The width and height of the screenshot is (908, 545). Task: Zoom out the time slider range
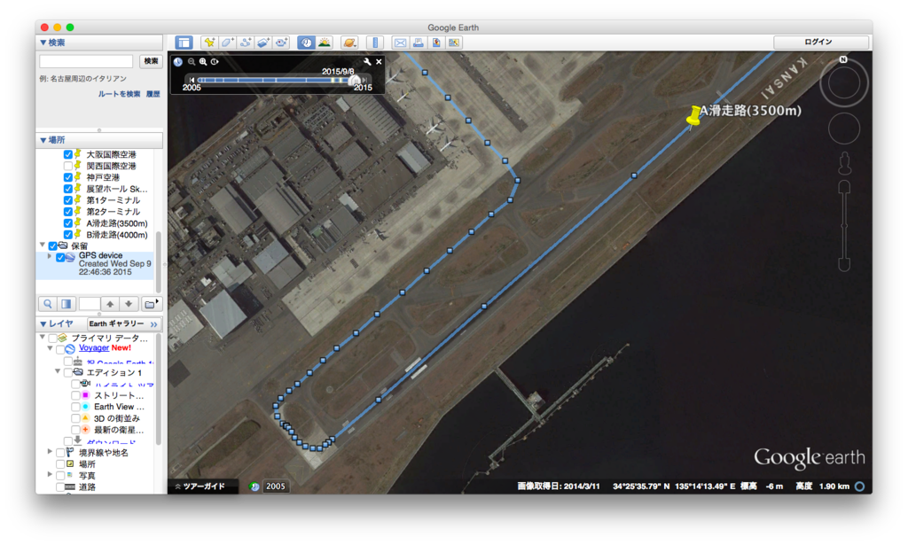pos(192,61)
